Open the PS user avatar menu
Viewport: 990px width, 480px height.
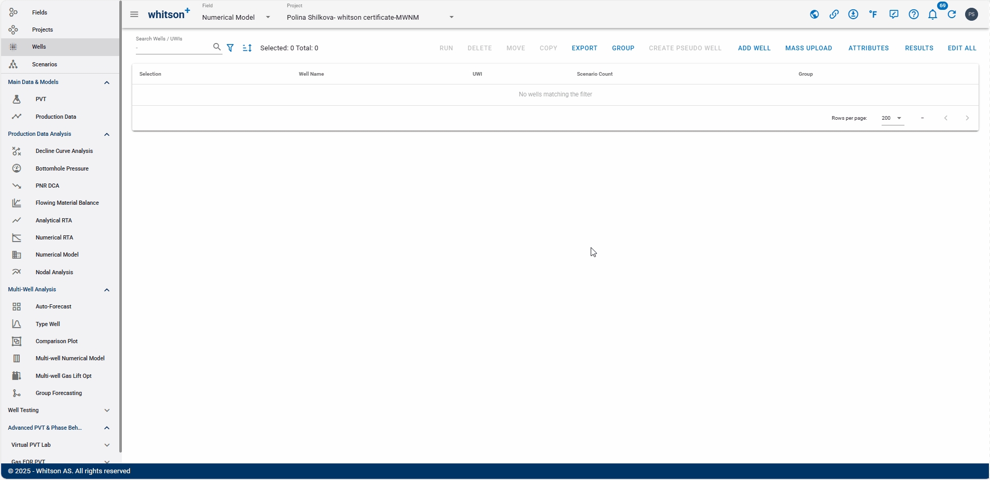coord(972,15)
